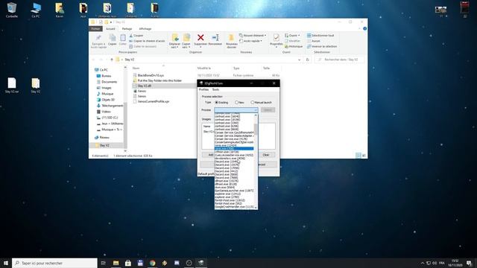This screenshot has width=477, height=268.
Task: Click the Copier icon in Presse-papiers group
Action: tap(113, 38)
